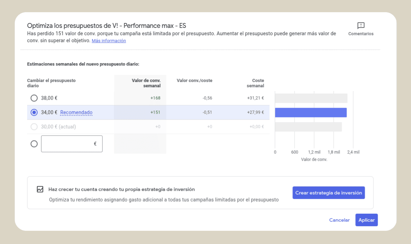
Task: Click the blue bar for the recommended budget
Action: pyautogui.click(x=310, y=112)
